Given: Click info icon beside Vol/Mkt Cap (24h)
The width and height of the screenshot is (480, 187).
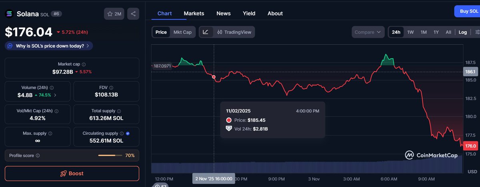Looking at the screenshot, I should pos(56,111).
